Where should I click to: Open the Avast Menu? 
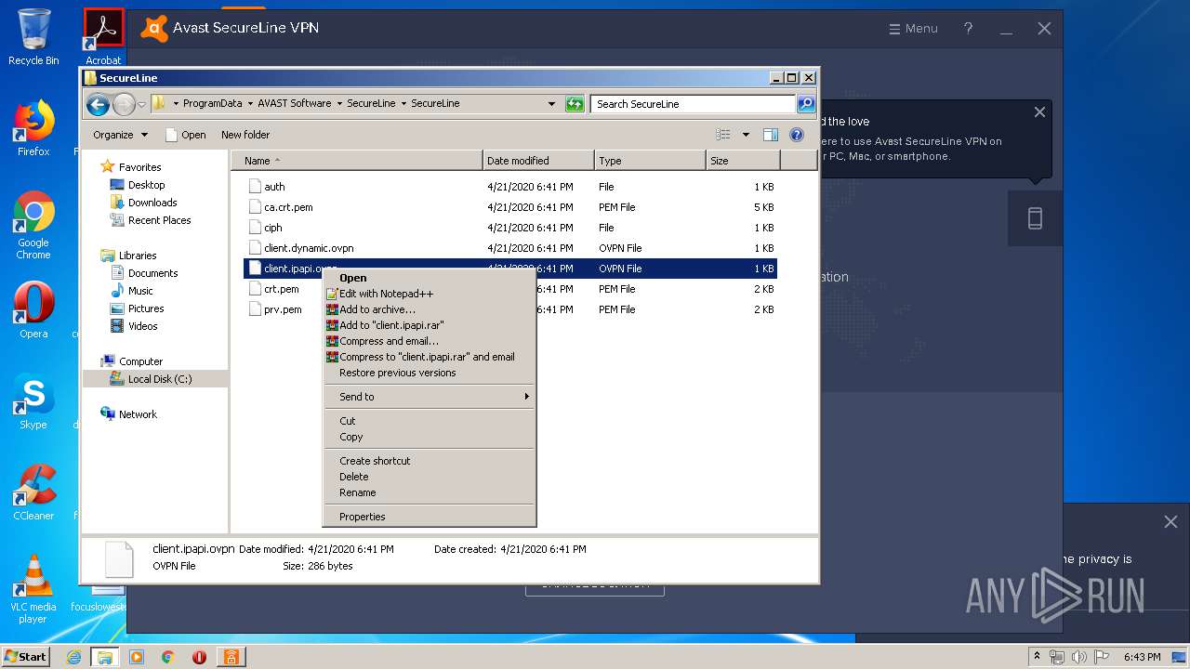[913, 29]
